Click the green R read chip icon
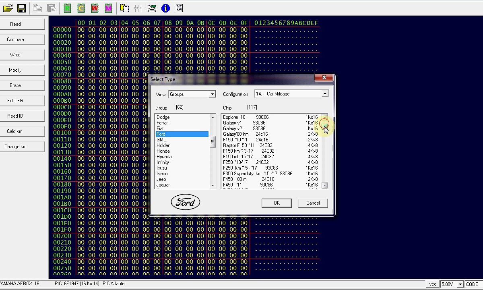Image resolution: width=483 pixels, height=290 pixels. coord(67,8)
